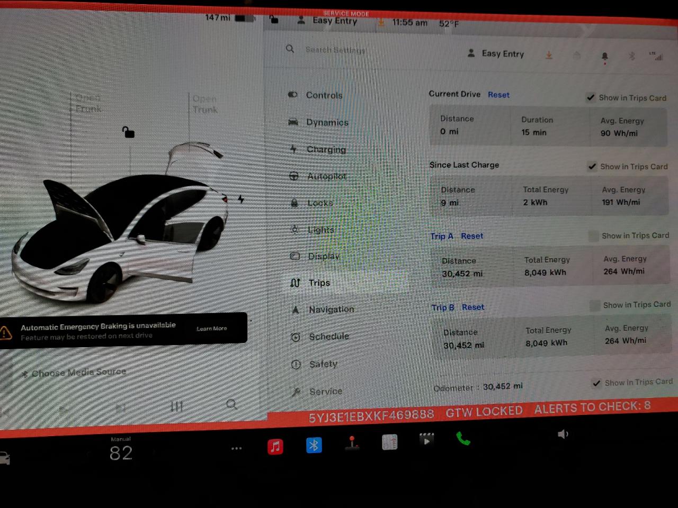678x508 pixels.
Task: Open the Phone app icon
Action: pos(463,439)
